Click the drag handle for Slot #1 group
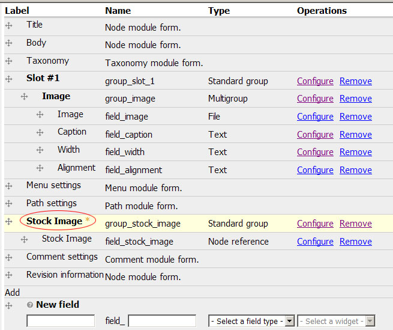The height and width of the screenshot is (330, 393). (x=9, y=79)
